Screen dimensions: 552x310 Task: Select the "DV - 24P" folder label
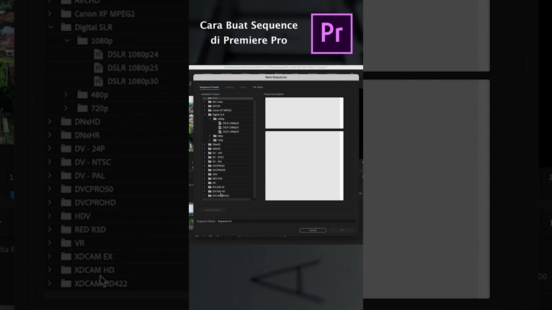point(217,153)
